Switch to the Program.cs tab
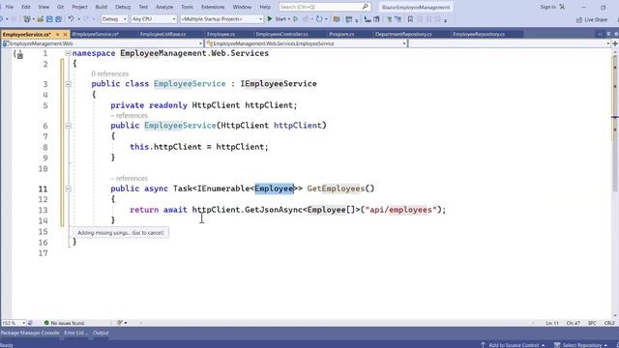This screenshot has height=348, width=619. click(341, 35)
